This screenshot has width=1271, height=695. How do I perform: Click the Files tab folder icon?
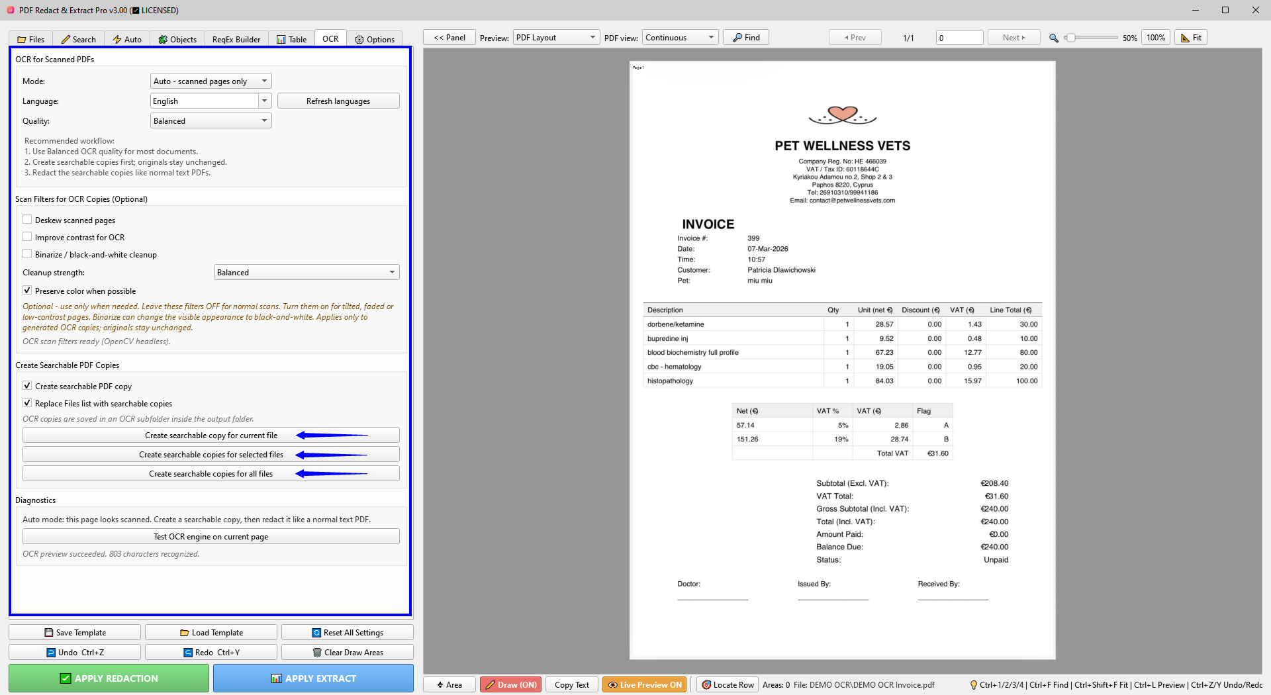pos(22,40)
